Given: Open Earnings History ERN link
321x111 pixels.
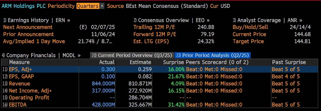Looking at the screenshot, I should 37,20.
